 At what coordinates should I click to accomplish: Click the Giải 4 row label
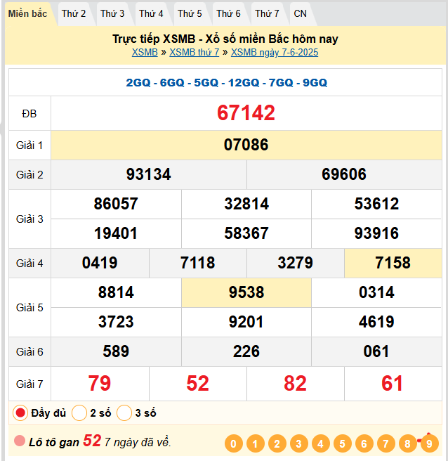[29, 264]
